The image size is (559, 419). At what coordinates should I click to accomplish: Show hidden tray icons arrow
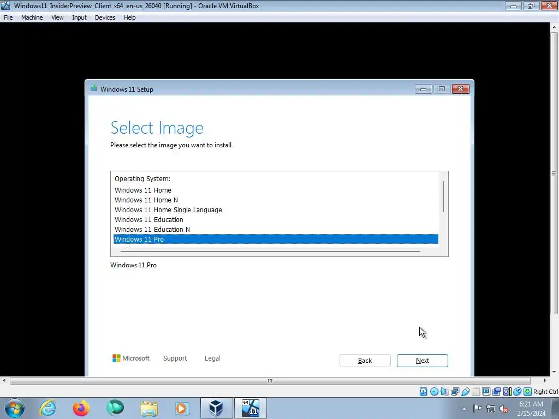464,409
